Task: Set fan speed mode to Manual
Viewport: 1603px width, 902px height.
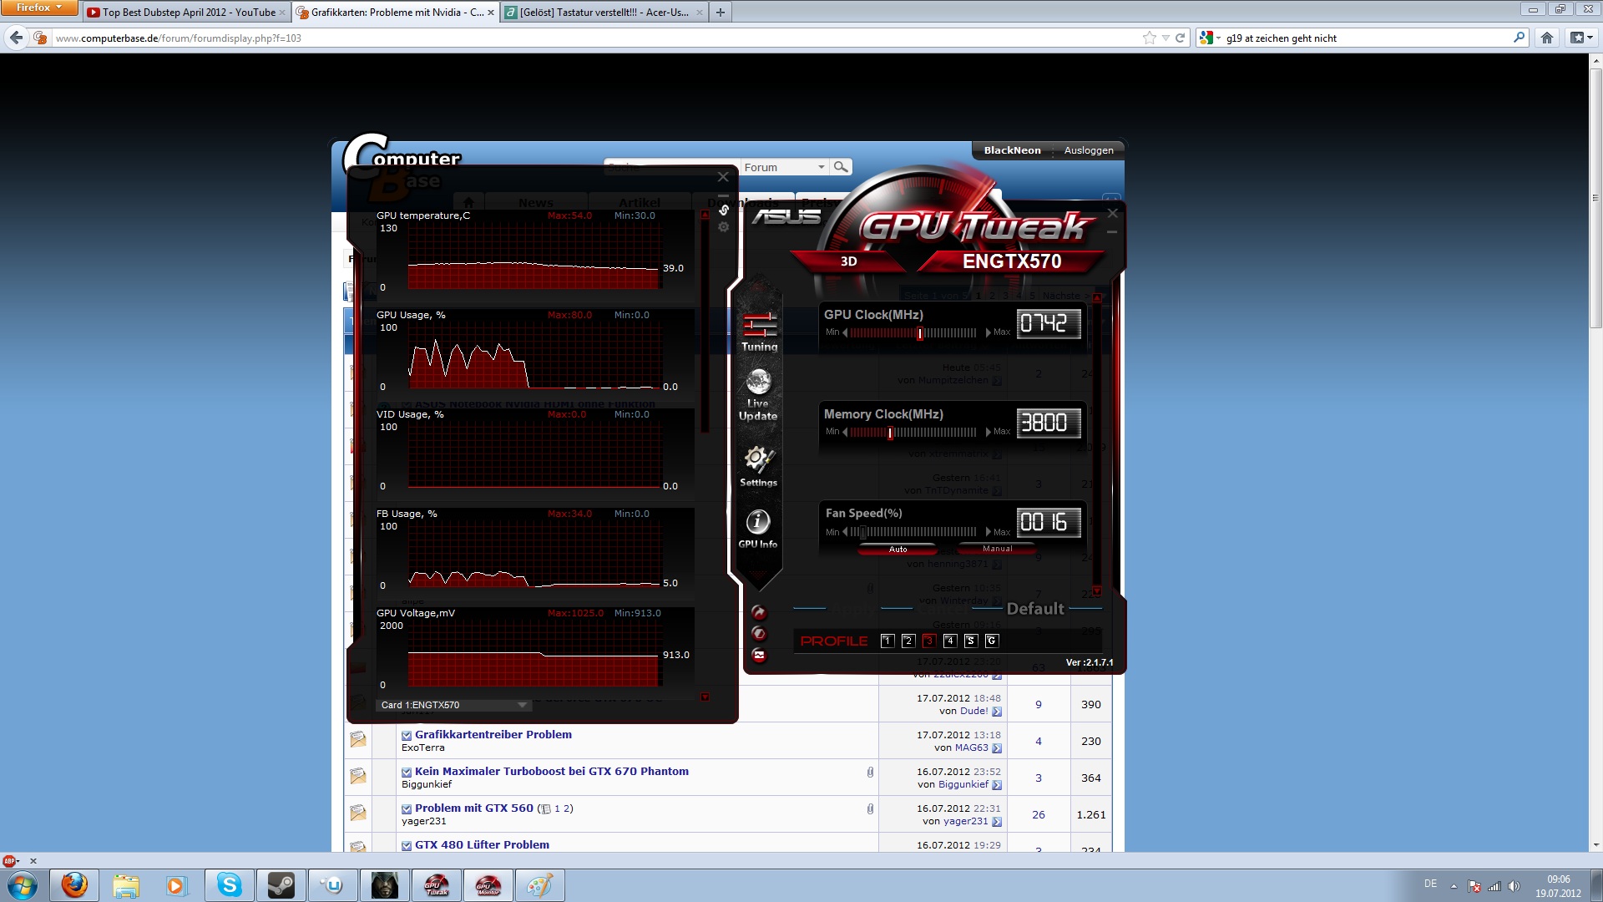Action: tap(997, 549)
